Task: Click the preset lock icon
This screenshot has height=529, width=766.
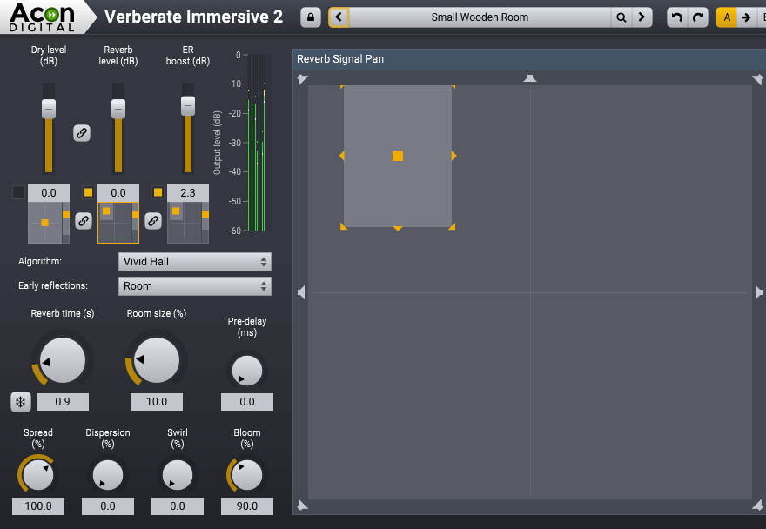Action: [x=311, y=17]
